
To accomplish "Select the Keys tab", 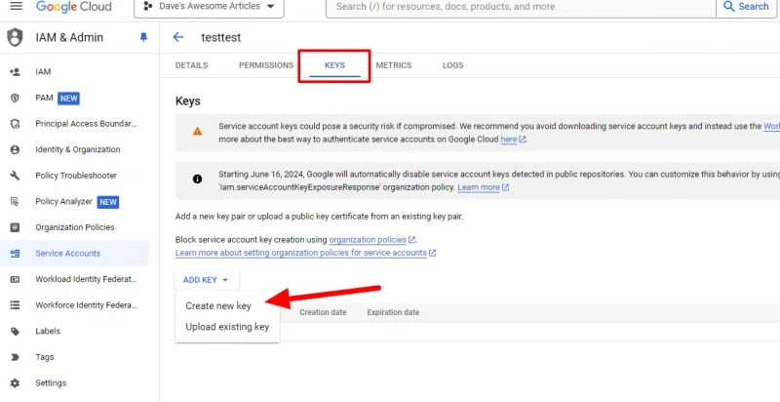I will coord(334,65).
